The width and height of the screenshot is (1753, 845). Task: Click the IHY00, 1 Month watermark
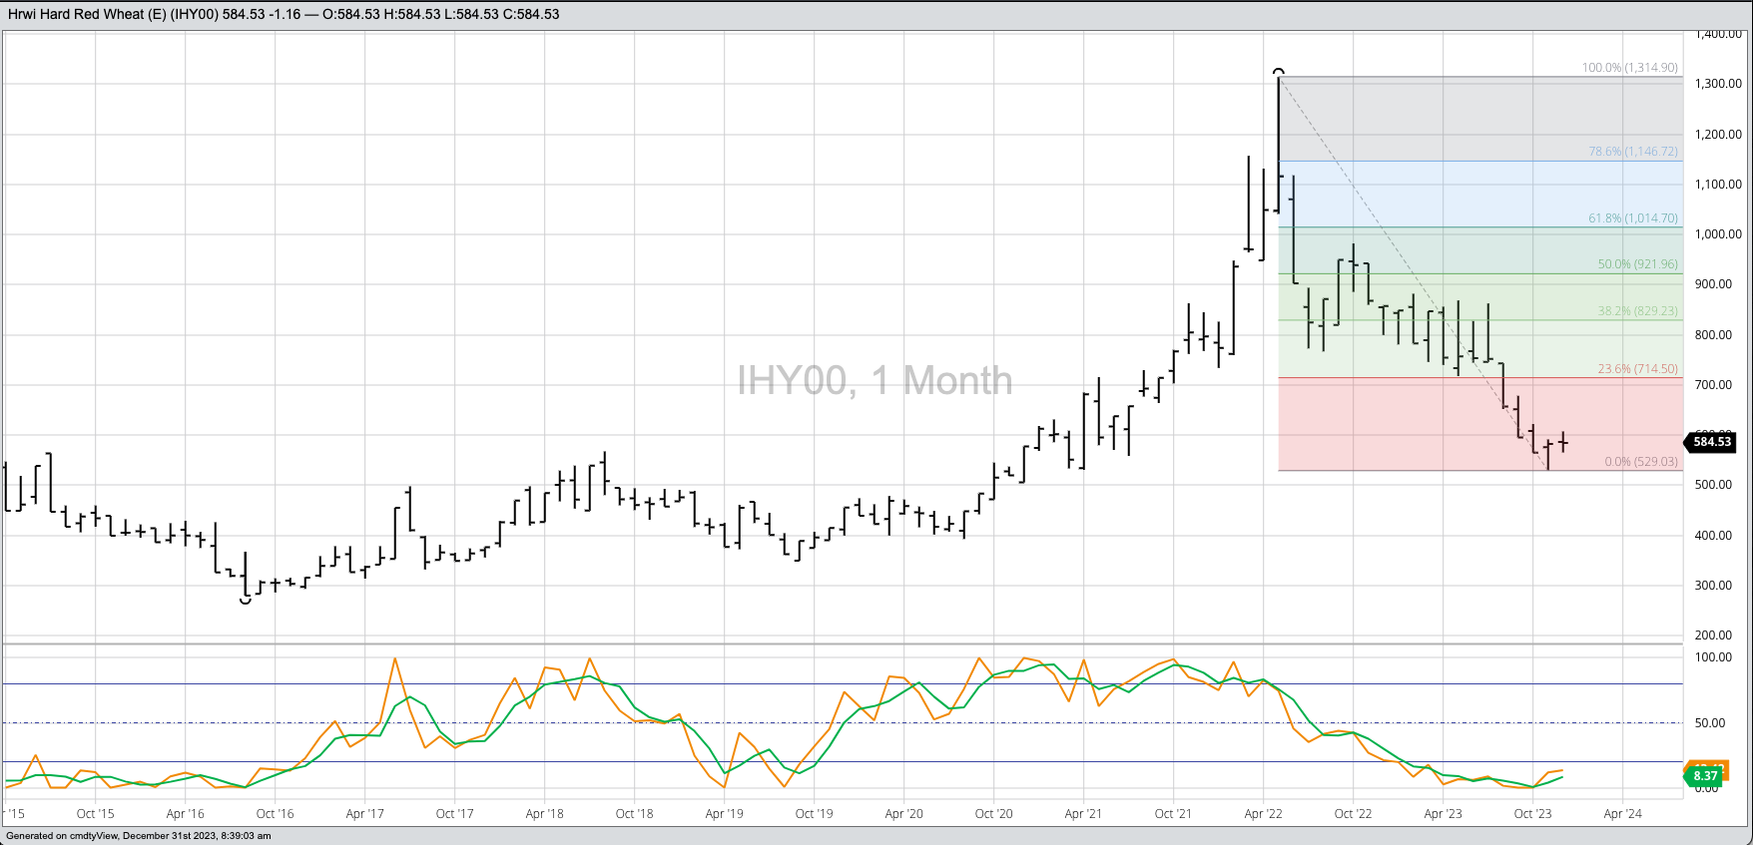(x=875, y=380)
